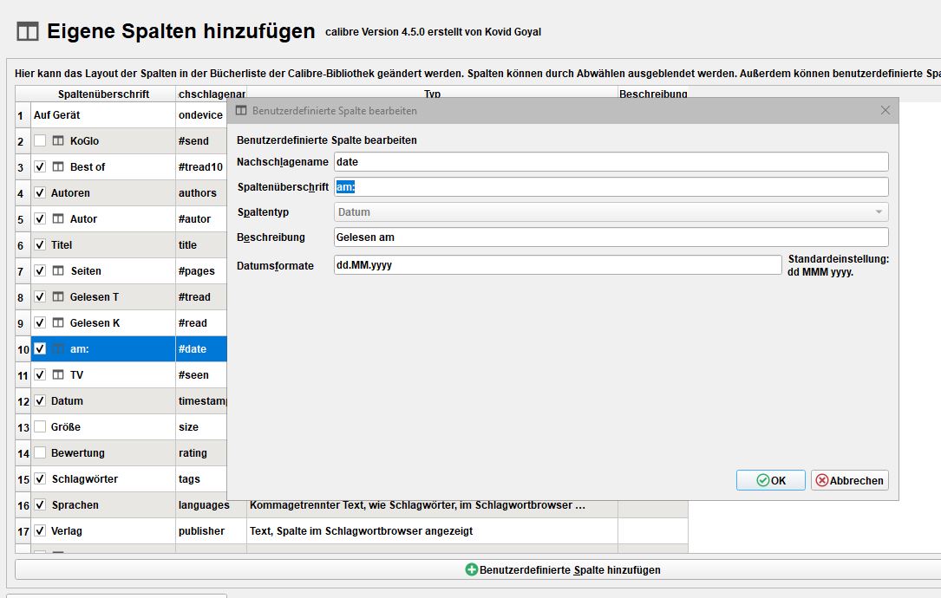The image size is (941, 598).
Task: Select the size lookup name cell
Action: (201, 427)
